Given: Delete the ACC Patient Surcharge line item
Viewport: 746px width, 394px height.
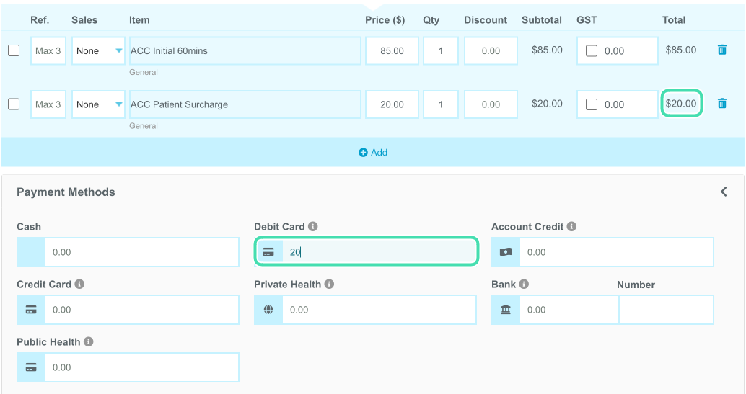Looking at the screenshot, I should coord(721,104).
